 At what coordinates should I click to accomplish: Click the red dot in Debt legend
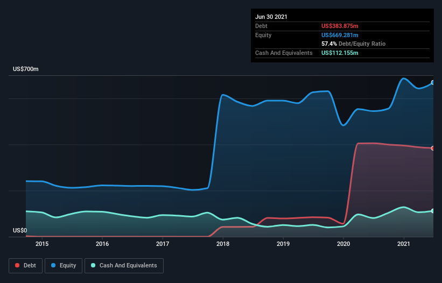17,265
